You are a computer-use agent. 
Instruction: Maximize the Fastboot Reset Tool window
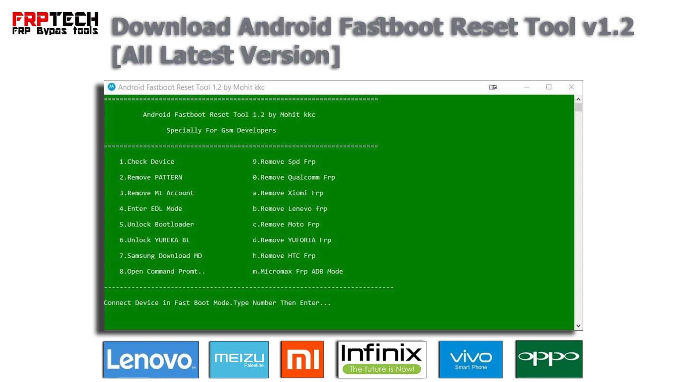point(549,87)
